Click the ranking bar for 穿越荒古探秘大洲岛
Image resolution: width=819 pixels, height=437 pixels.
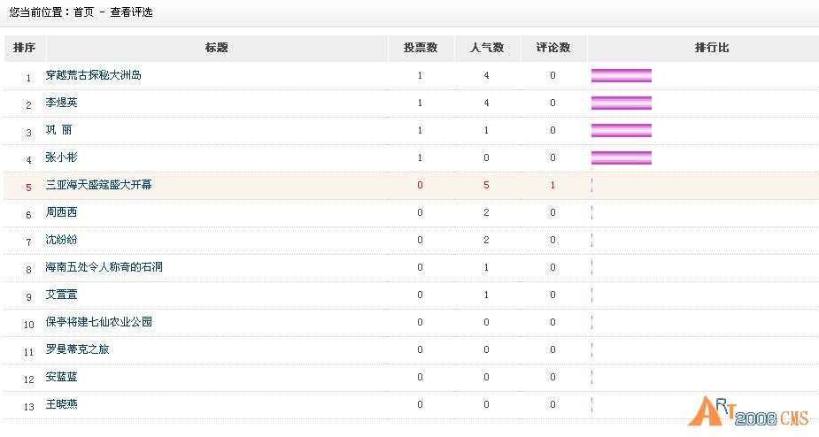click(622, 76)
